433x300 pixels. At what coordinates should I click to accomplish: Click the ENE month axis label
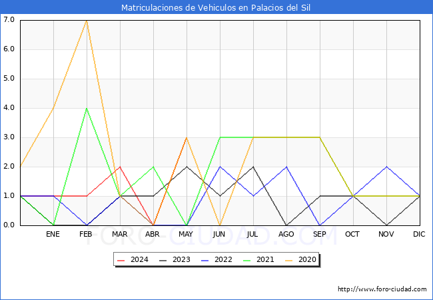click(x=53, y=234)
